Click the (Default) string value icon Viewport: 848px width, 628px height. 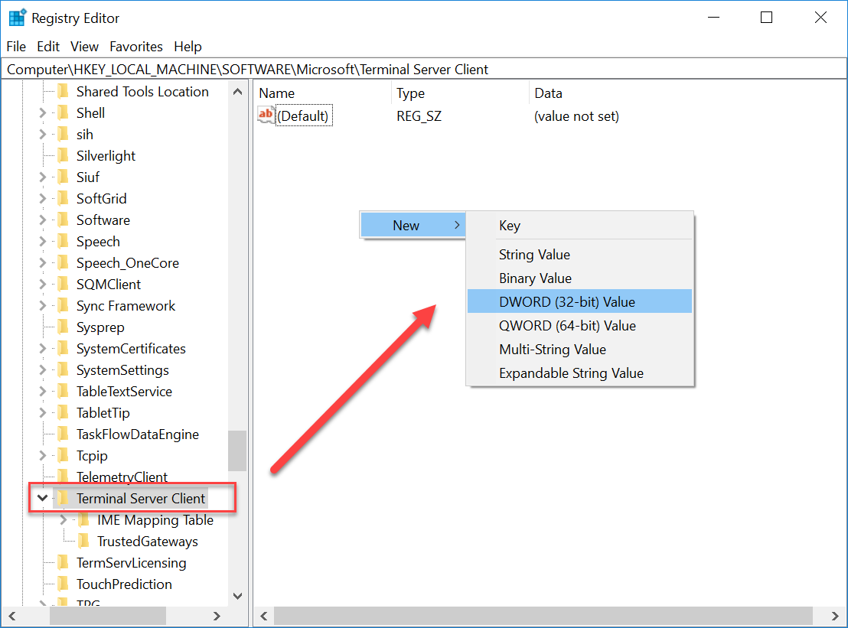pos(266,116)
